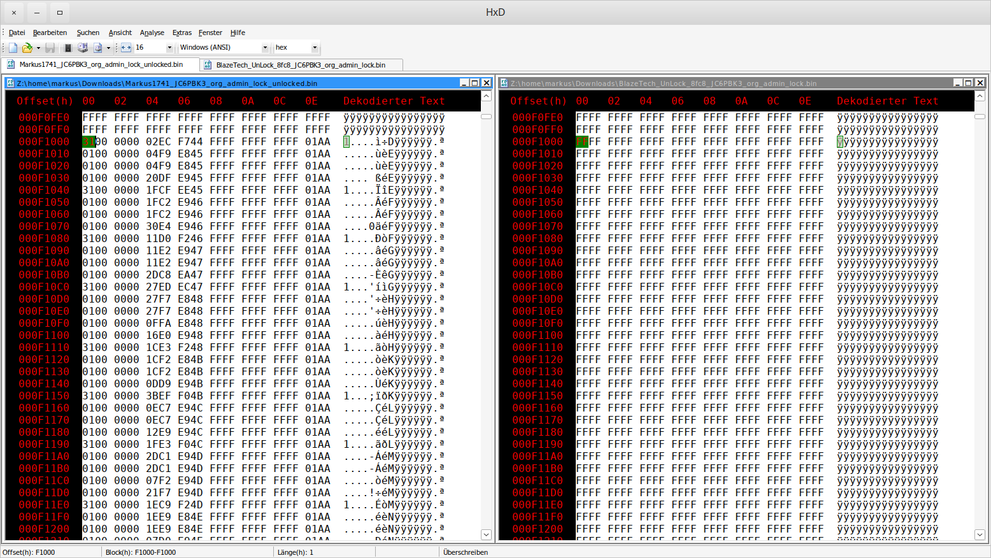Click scroll-up arrow in the unlocked.bin window
The width and height of the screenshot is (991, 558).
click(x=486, y=96)
